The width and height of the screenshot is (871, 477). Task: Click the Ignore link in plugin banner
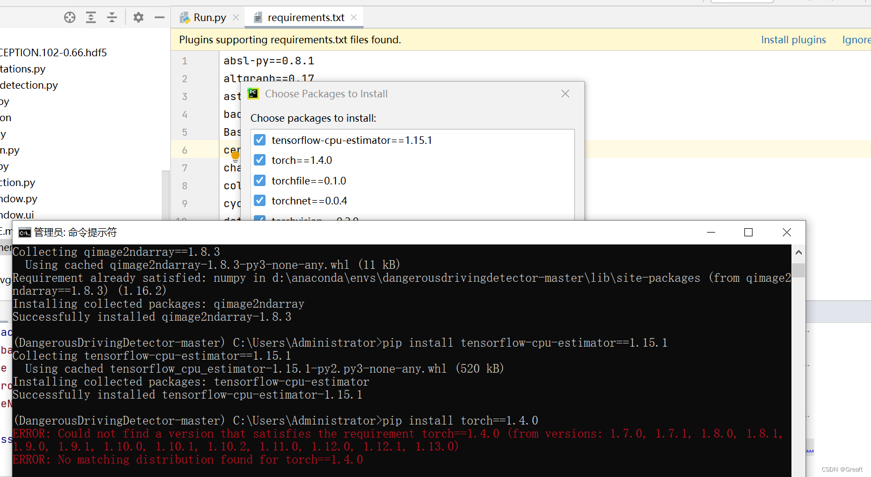point(856,39)
